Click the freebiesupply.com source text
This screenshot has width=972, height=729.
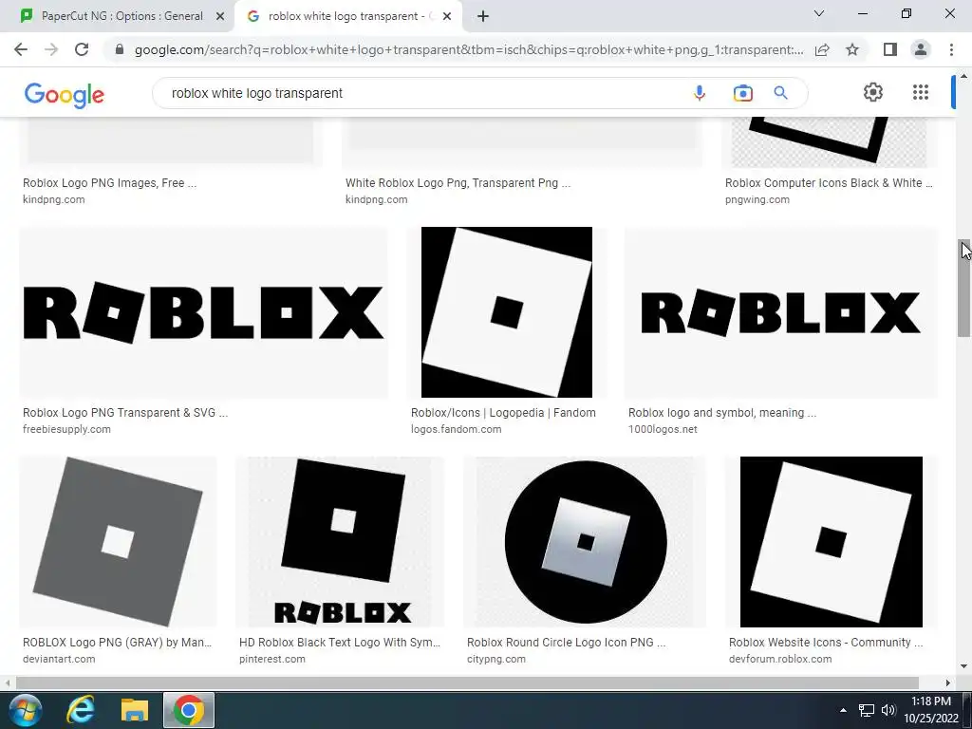pos(67,430)
